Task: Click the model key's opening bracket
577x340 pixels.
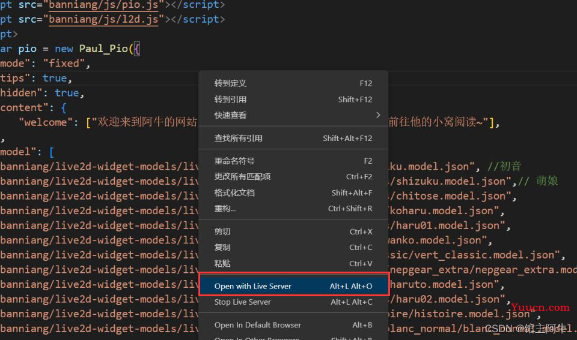Action: (52, 152)
